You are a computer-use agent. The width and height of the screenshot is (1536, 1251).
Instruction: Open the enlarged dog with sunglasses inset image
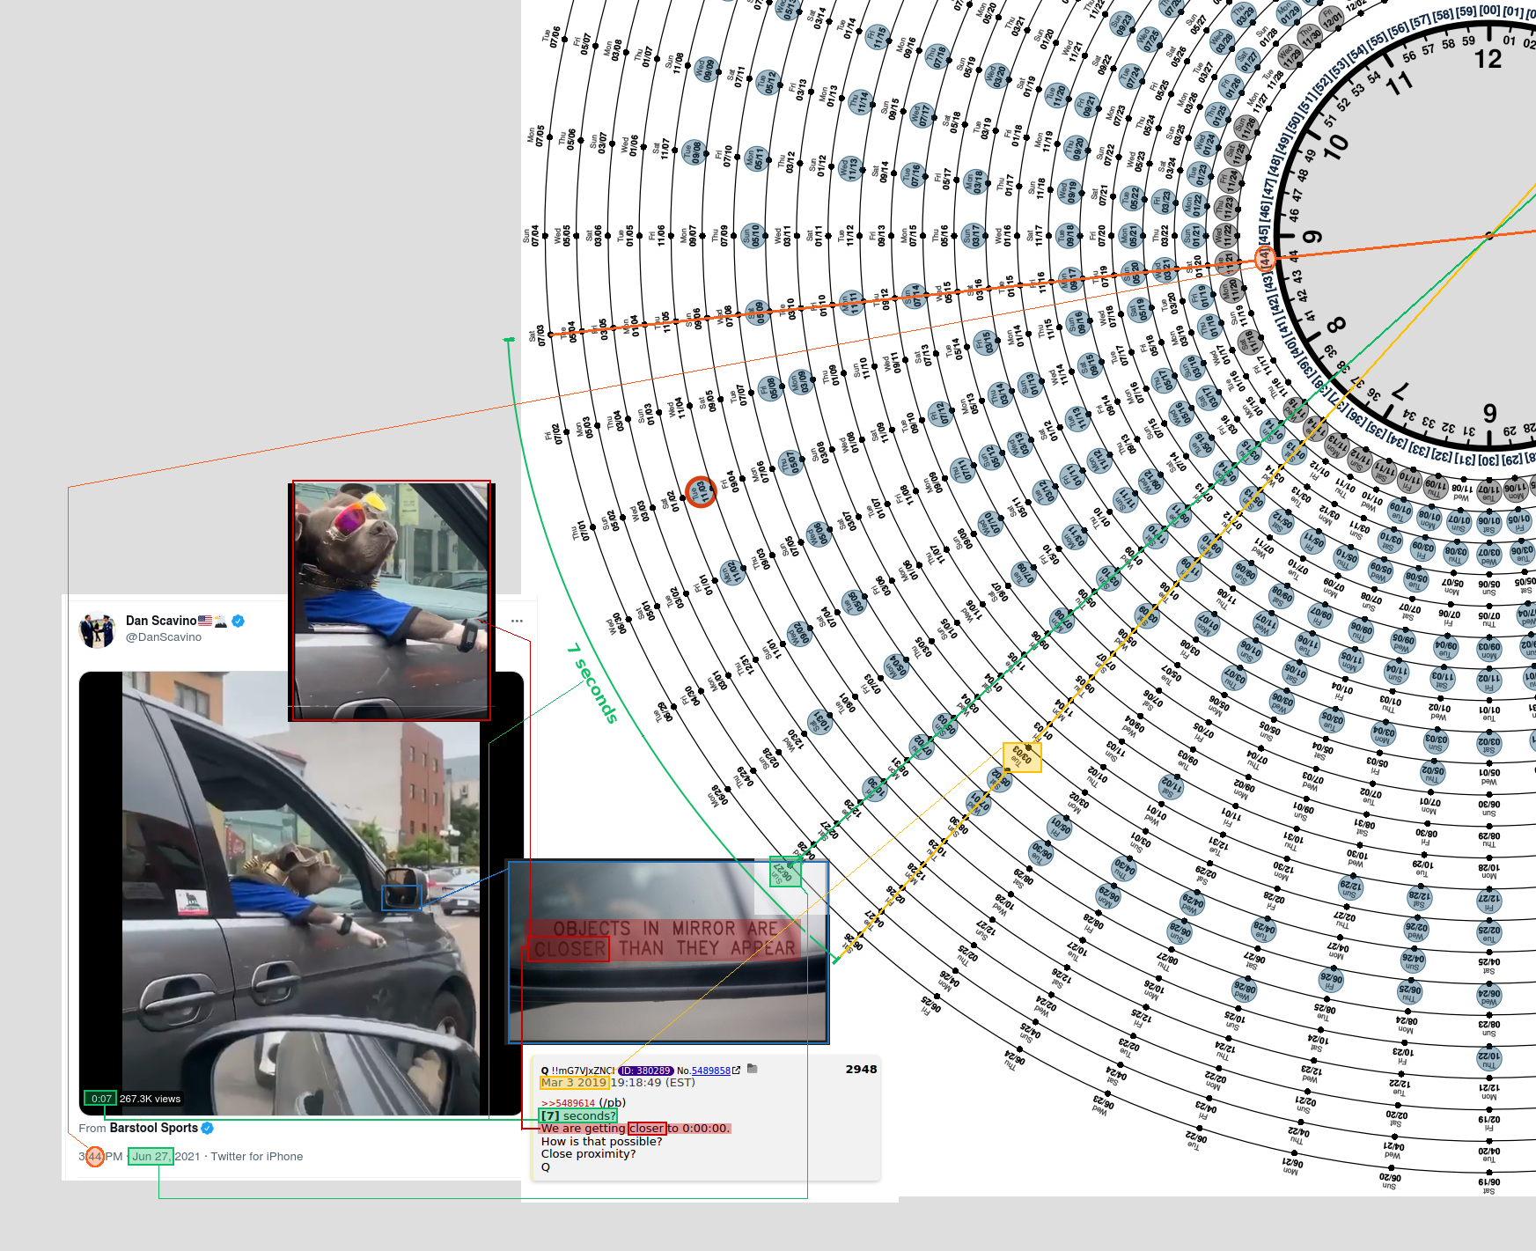[391, 600]
